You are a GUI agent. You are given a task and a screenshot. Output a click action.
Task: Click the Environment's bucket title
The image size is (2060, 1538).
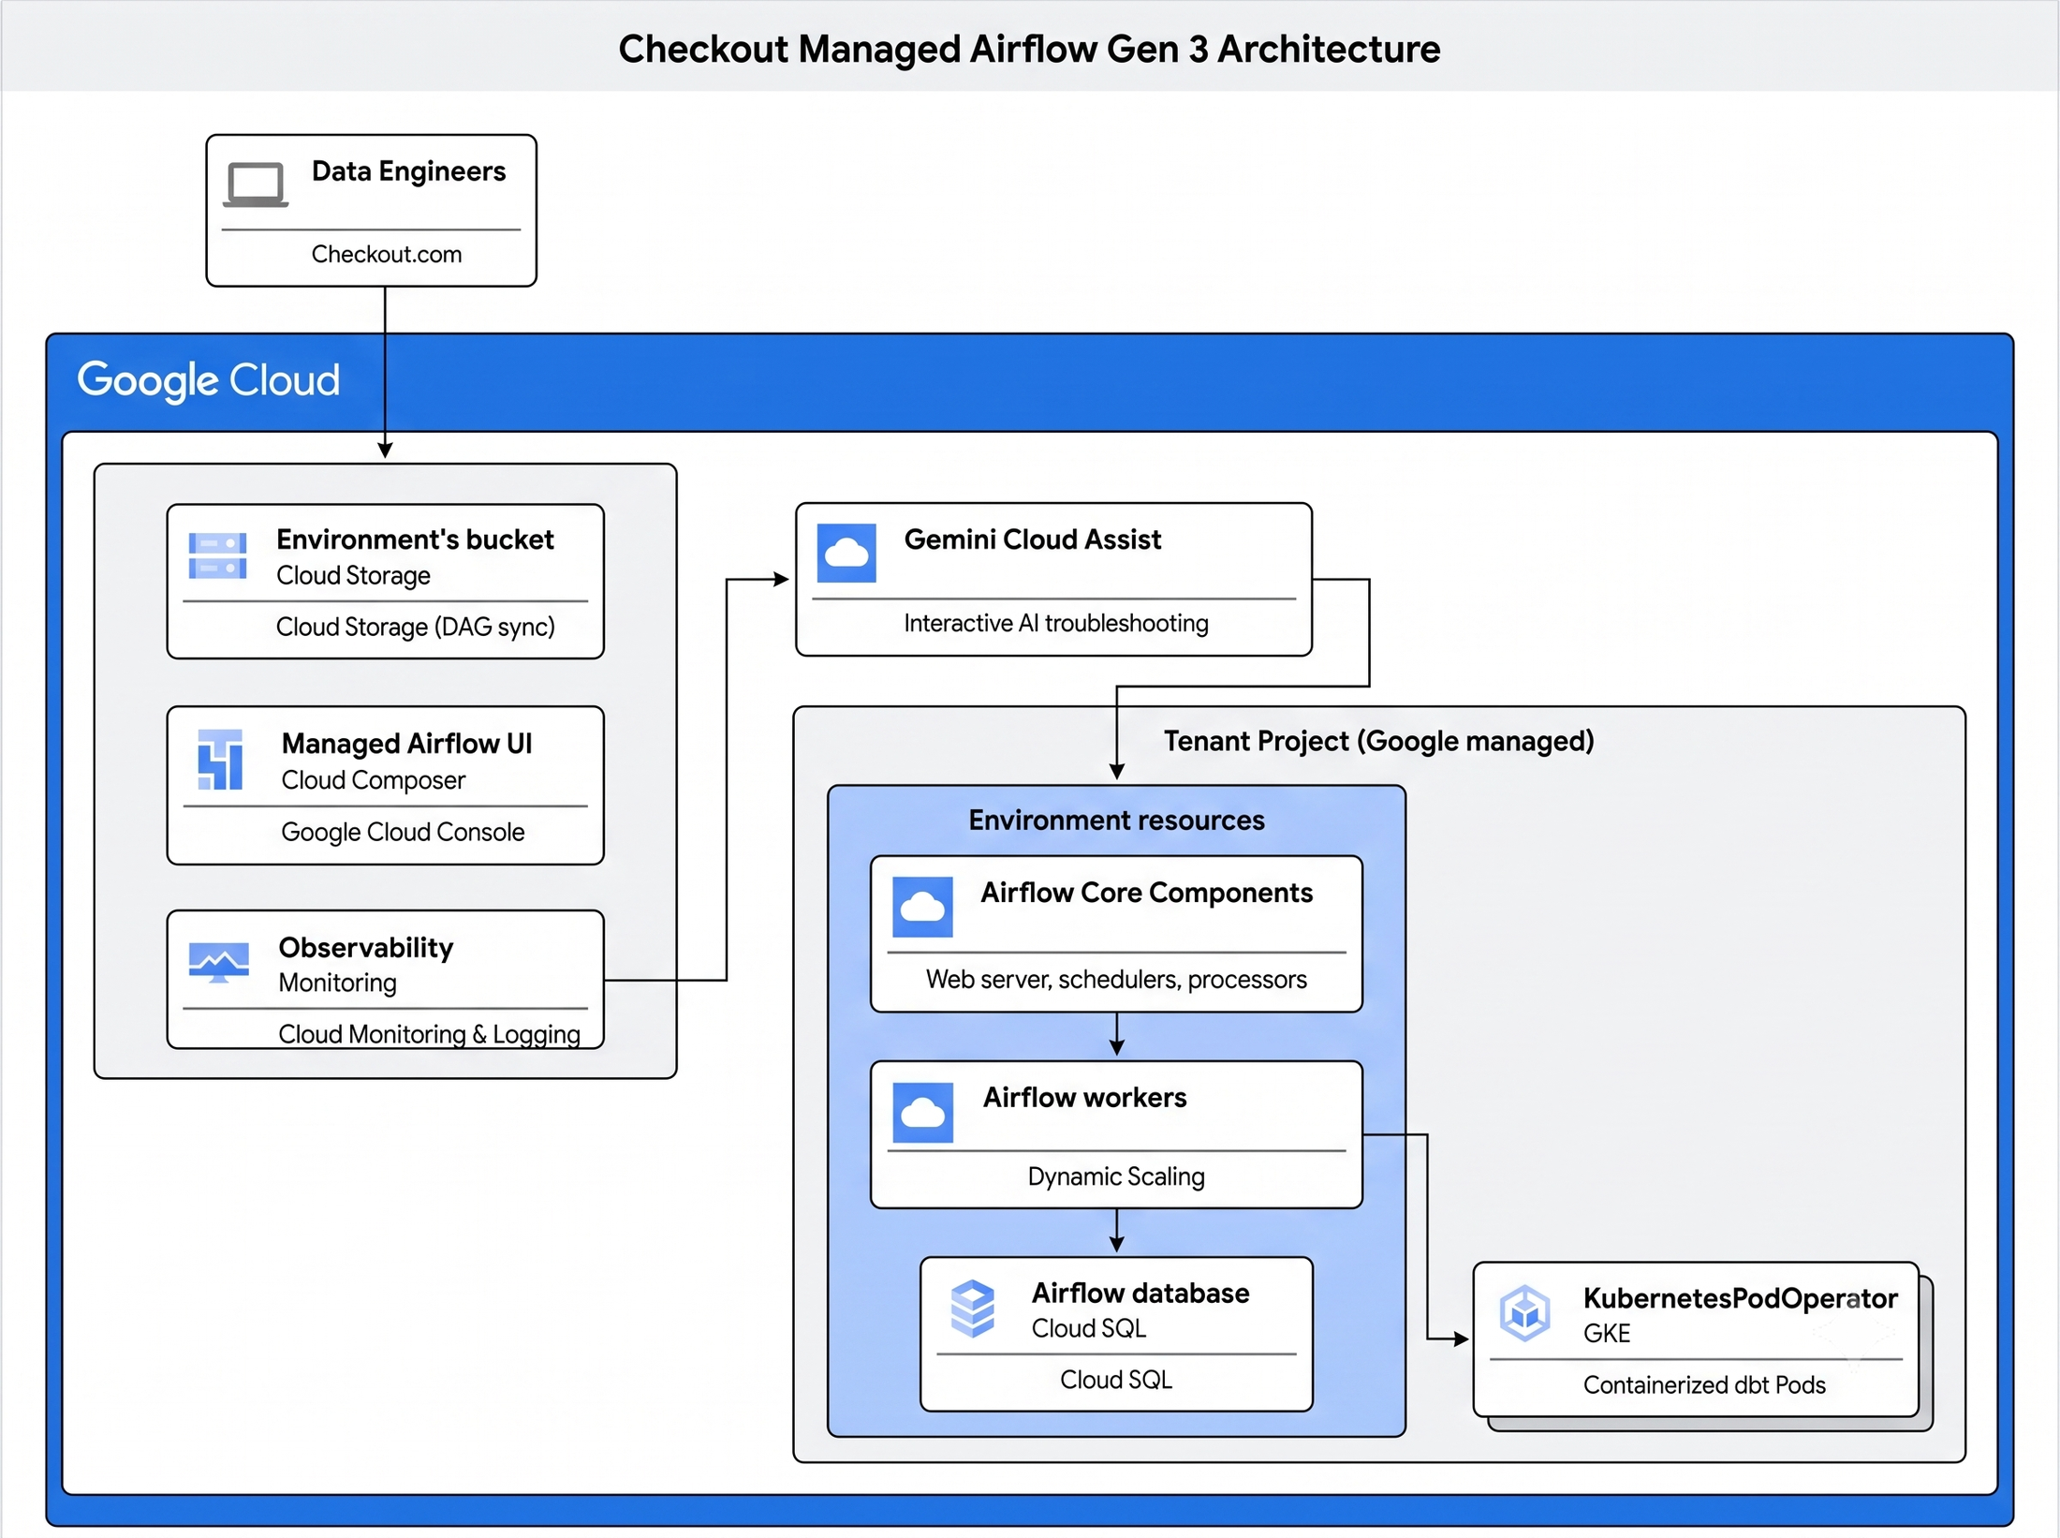pos(415,540)
